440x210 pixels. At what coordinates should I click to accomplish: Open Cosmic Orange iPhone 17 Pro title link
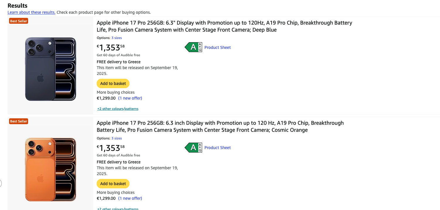(x=220, y=127)
